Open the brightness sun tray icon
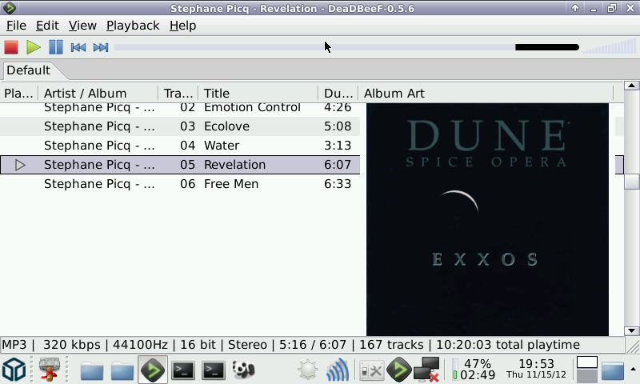Image resolution: width=640 pixels, height=384 pixels. click(x=308, y=370)
